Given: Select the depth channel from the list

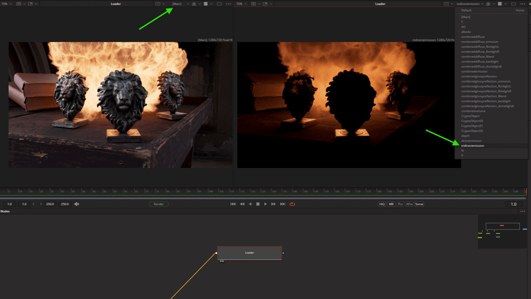Looking at the screenshot, I should [x=465, y=136].
